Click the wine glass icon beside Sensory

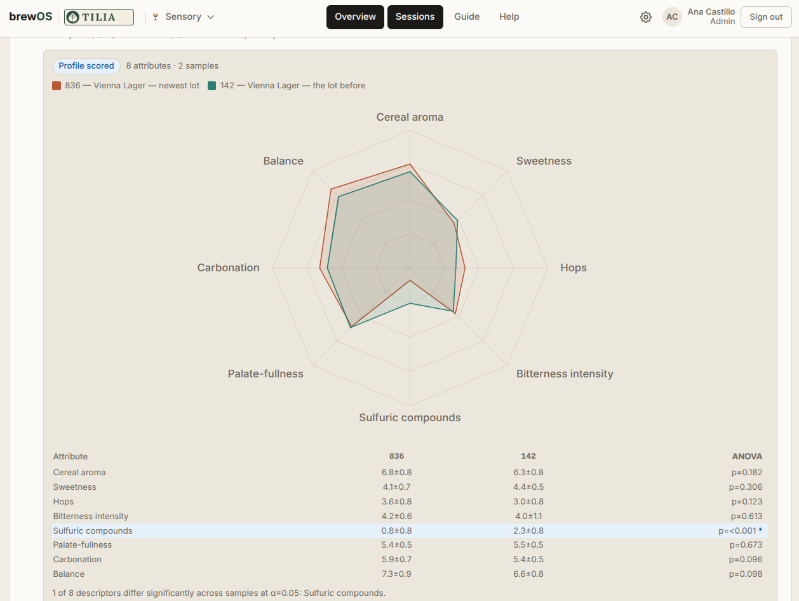pyautogui.click(x=156, y=17)
